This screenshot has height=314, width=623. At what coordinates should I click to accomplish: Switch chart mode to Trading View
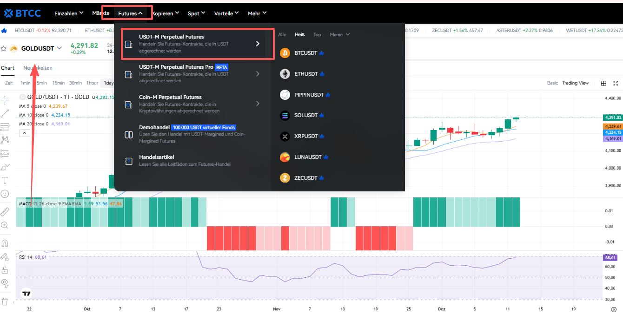click(x=575, y=83)
